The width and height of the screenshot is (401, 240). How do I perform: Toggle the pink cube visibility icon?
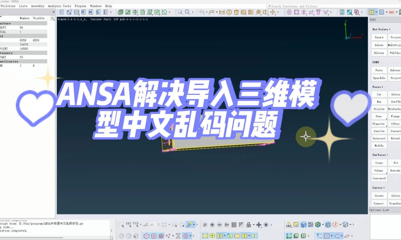[x=147, y=236]
